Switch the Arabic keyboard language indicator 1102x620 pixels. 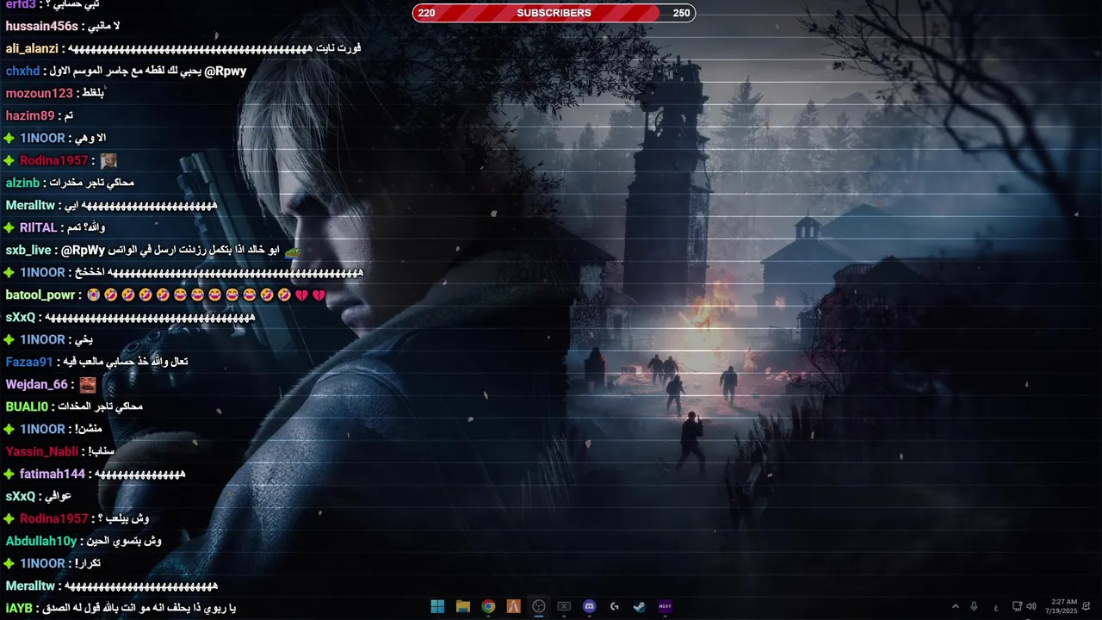(x=996, y=607)
